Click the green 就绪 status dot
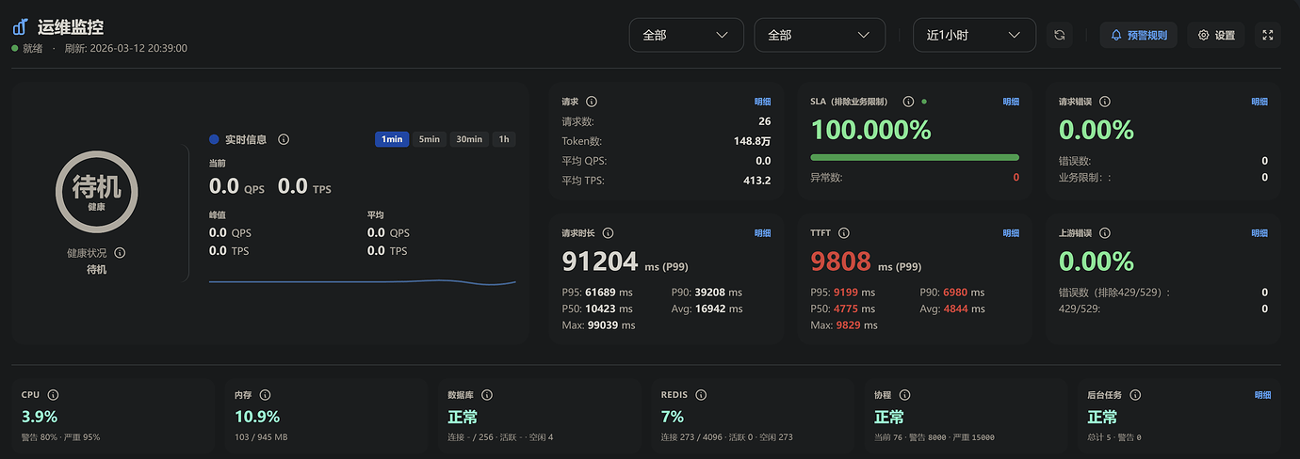This screenshot has width=1300, height=459. click(15, 48)
